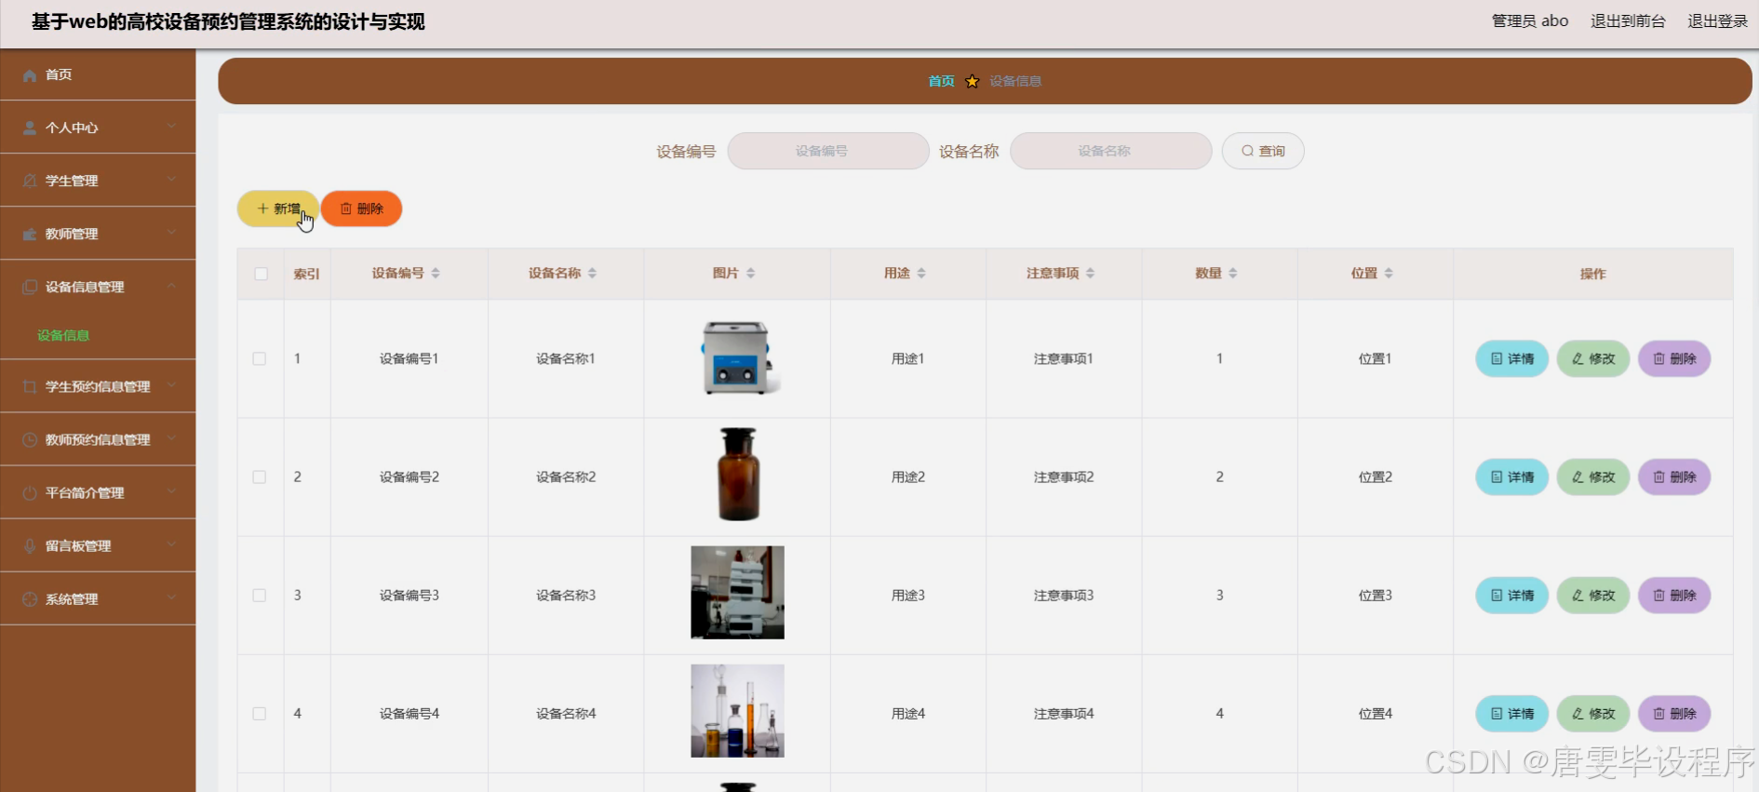Expand the 平台简介管理 chevron
Viewport: 1759px width, 792px height.
point(171,491)
